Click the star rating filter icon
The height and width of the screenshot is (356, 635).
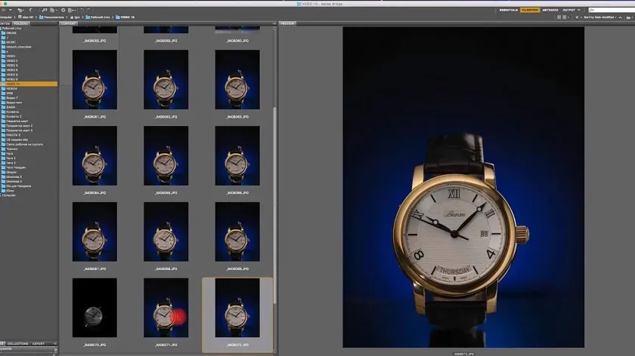[578, 17]
